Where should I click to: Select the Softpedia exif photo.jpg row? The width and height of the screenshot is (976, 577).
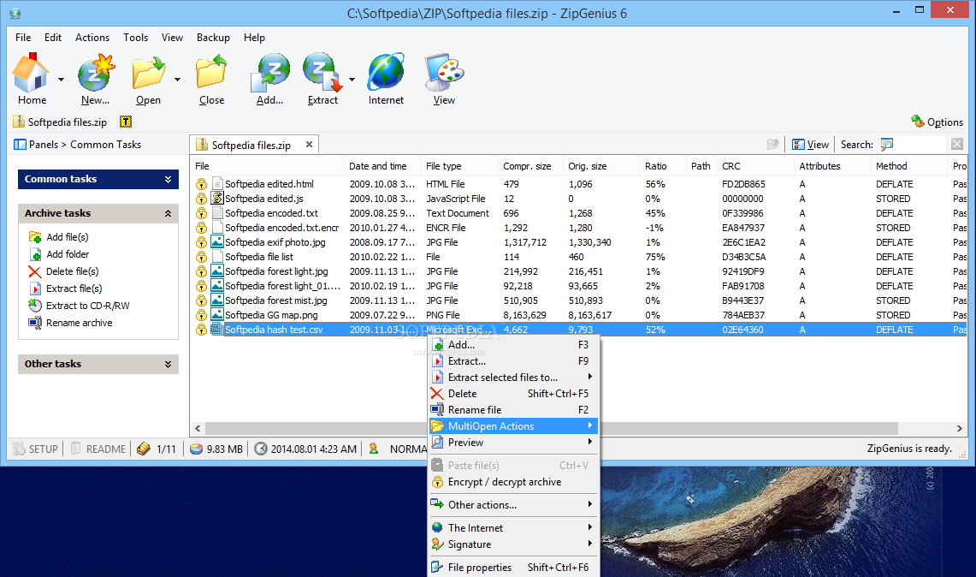tap(581, 241)
